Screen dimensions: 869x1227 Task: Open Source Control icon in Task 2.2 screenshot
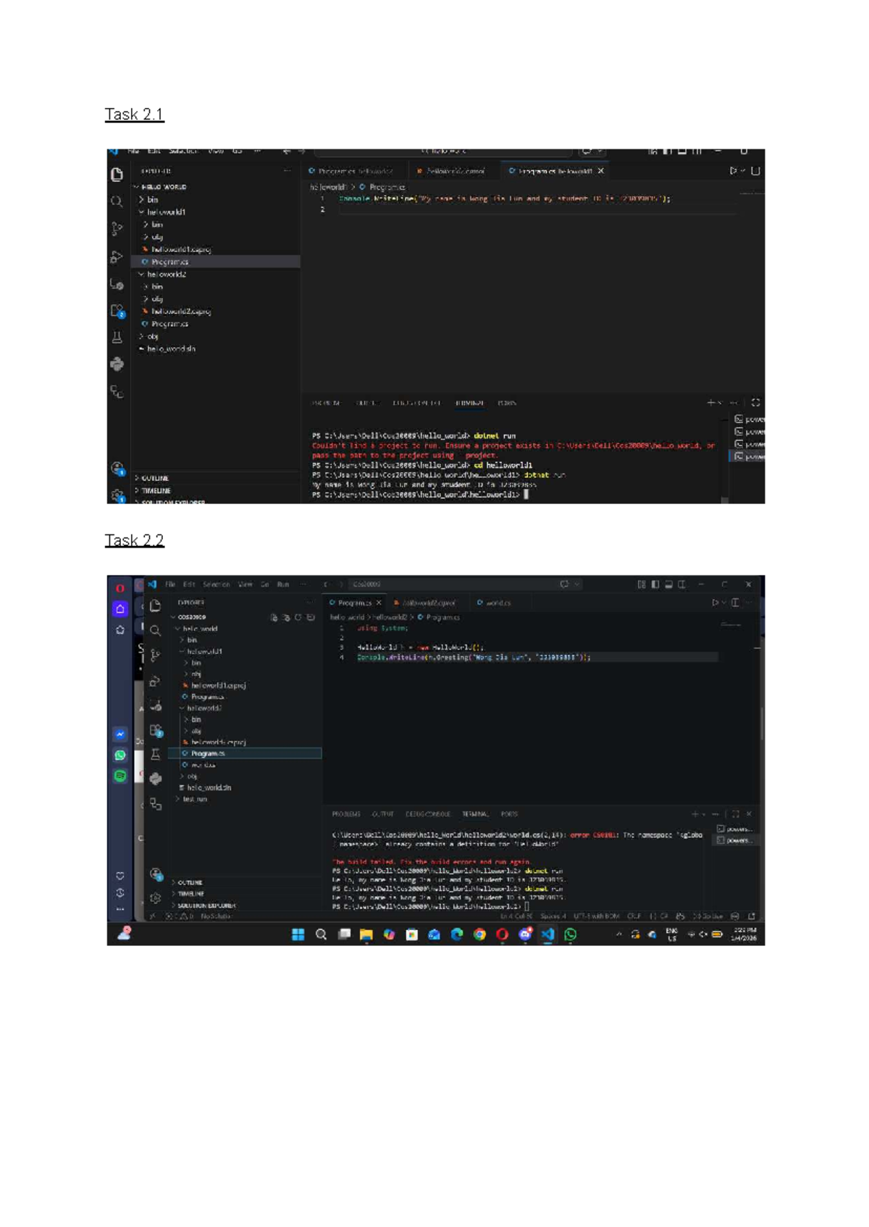[x=156, y=656]
